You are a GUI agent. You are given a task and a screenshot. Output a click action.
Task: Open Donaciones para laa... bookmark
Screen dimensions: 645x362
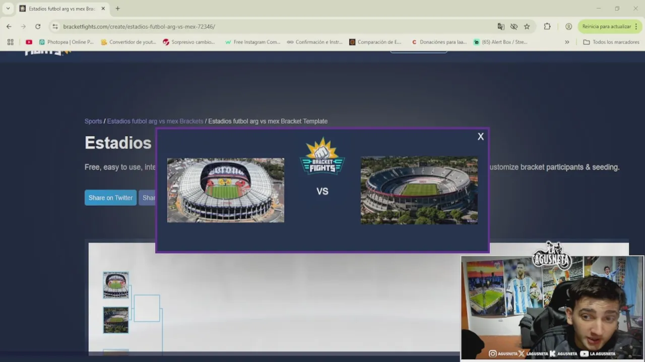(x=439, y=42)
